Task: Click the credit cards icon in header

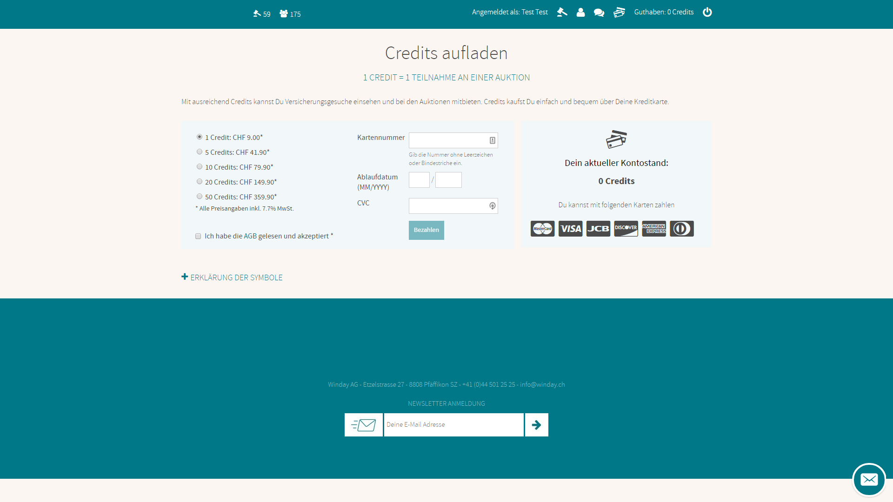Action: pos(619,13)
